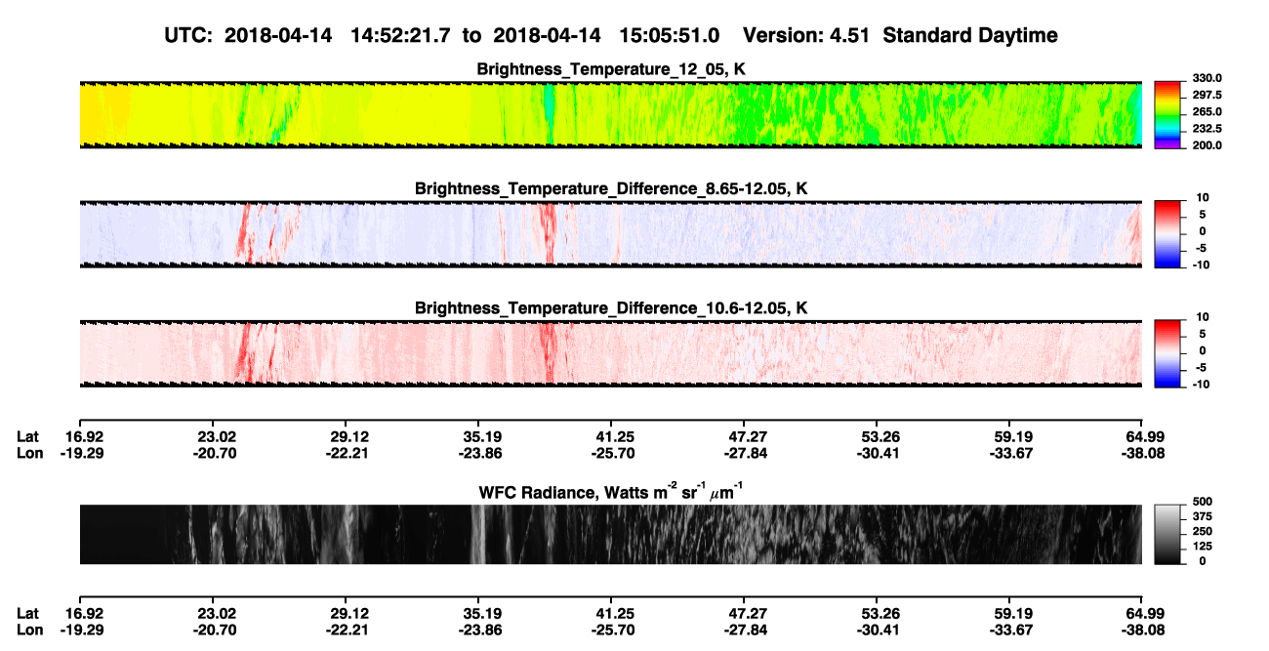This screenshot has height=651, width=1269.
Task: Click the WFC Radiance title label
Action: pos(611,489)
